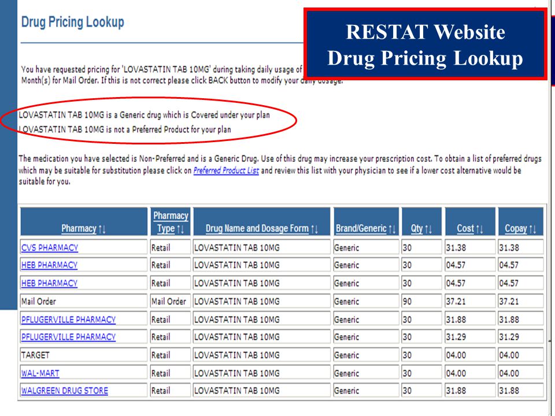The image size is (555, 416).
Task: Click the 'is not a Preferred Product' line
Action: [x=125, y=129]
